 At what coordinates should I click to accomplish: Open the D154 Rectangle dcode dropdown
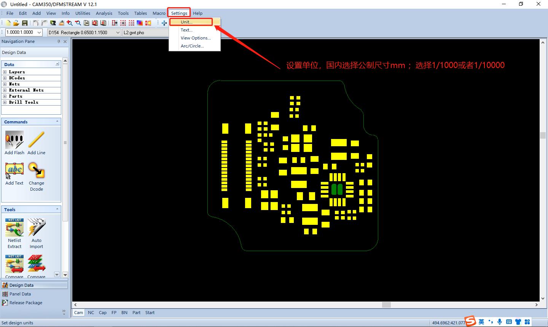pos(118,33)
